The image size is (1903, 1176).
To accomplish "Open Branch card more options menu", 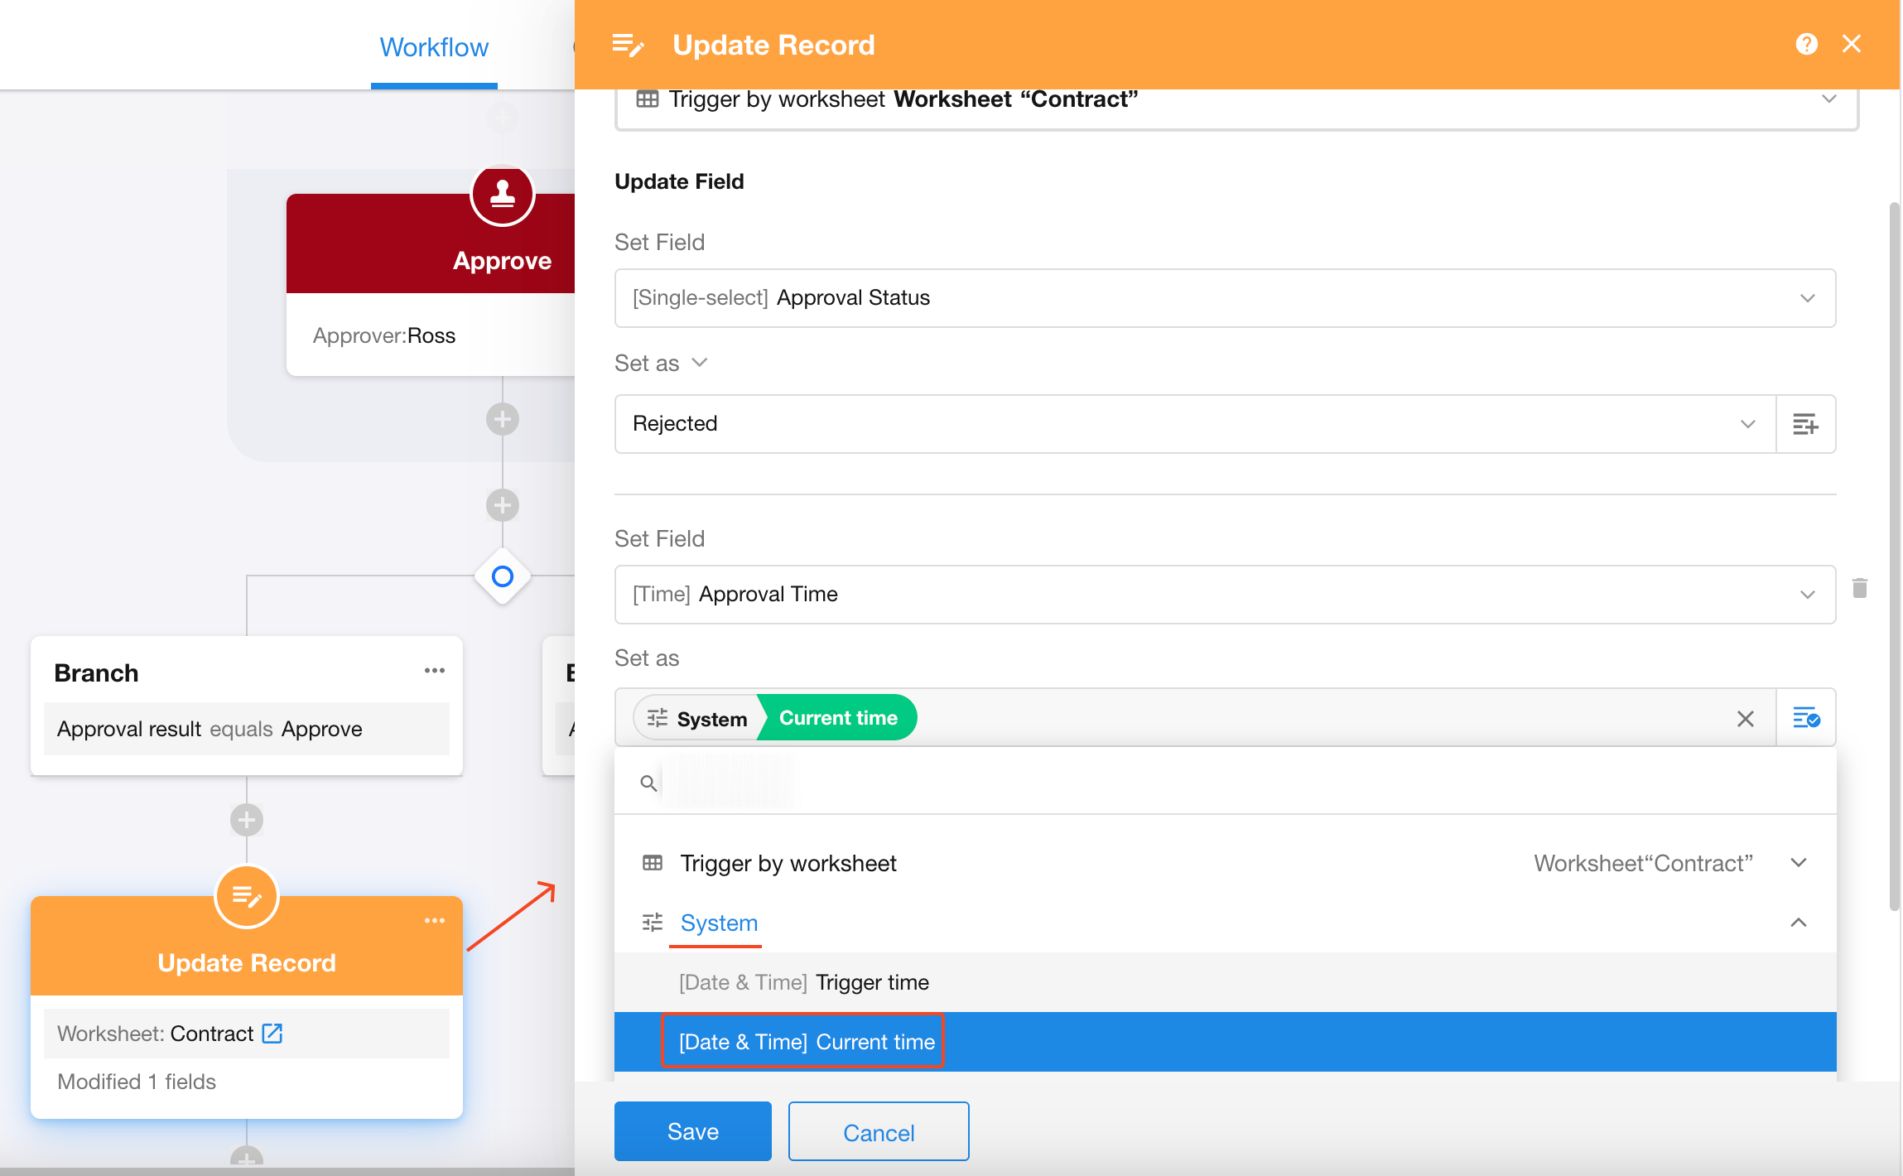I will coord(435,670).
